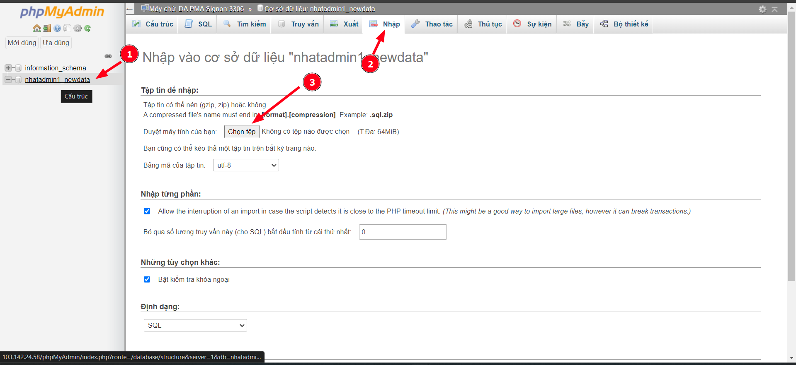
Task: Click the 'Những tùy chọn khác:' heading
Action: (x=180, y=262)
